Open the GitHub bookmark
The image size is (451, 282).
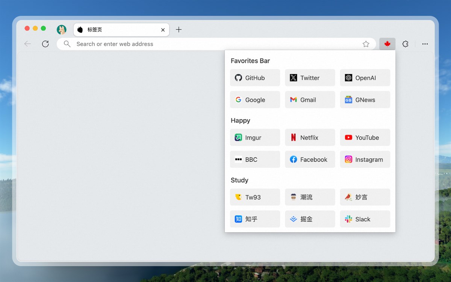[x=255, y=78]
